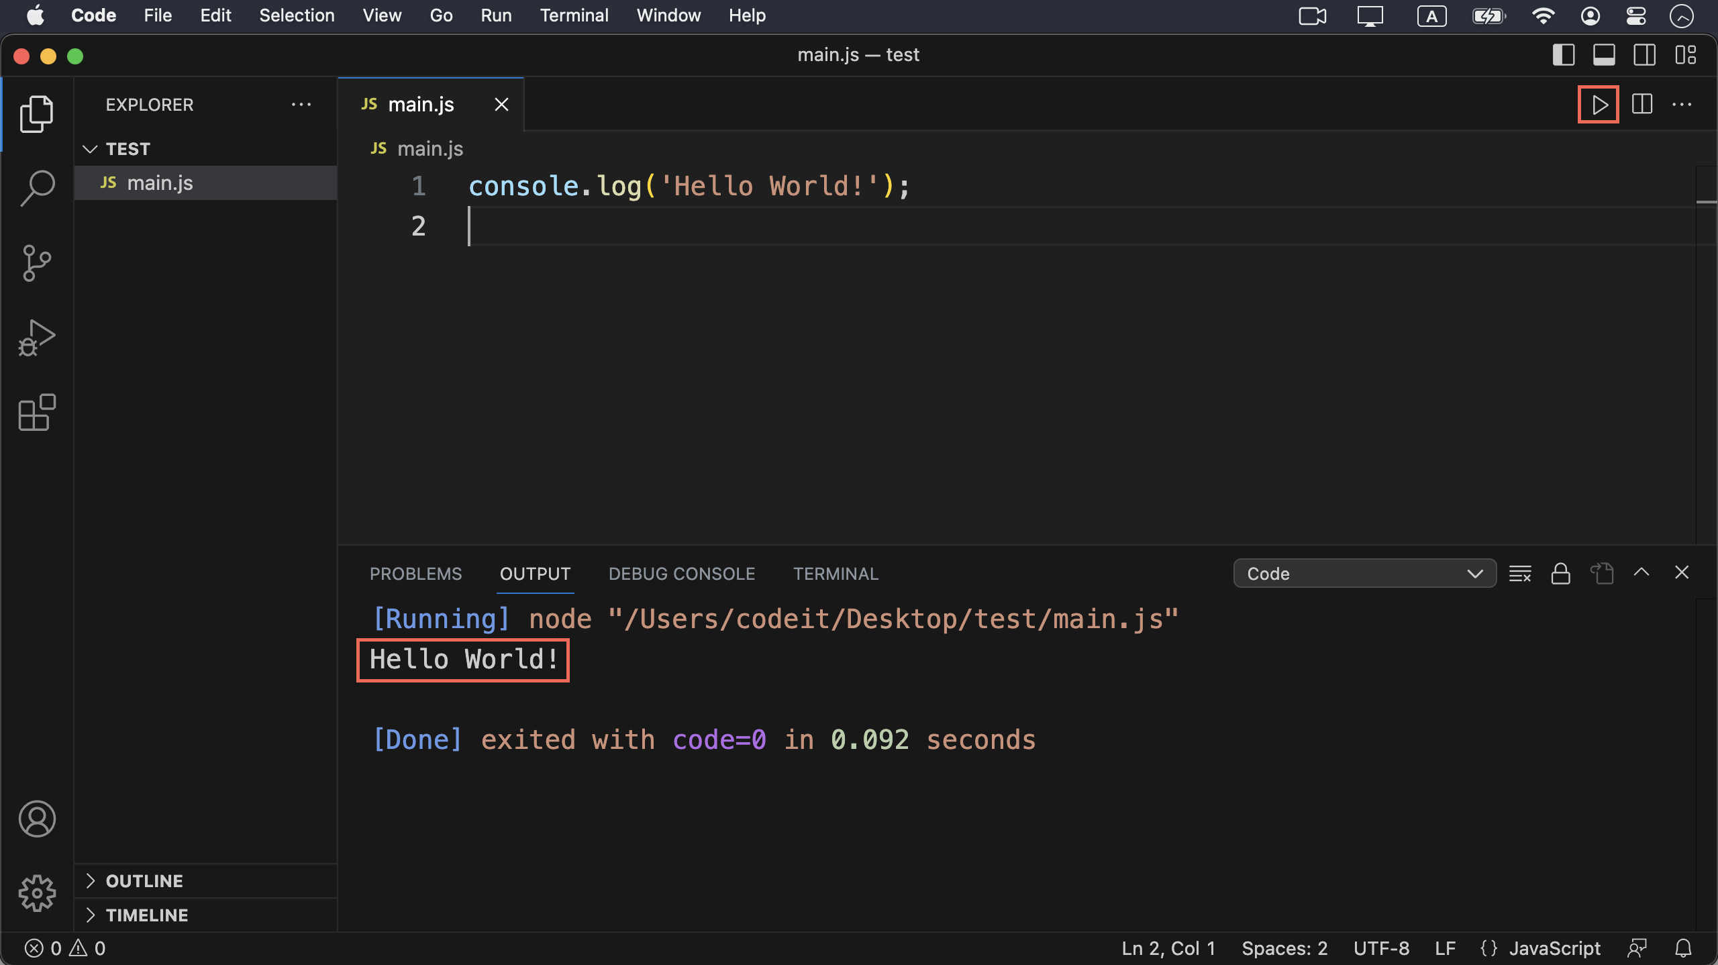Collapse the TEST folder
This screenshot has width=1718, height=965.
point(128,149)
